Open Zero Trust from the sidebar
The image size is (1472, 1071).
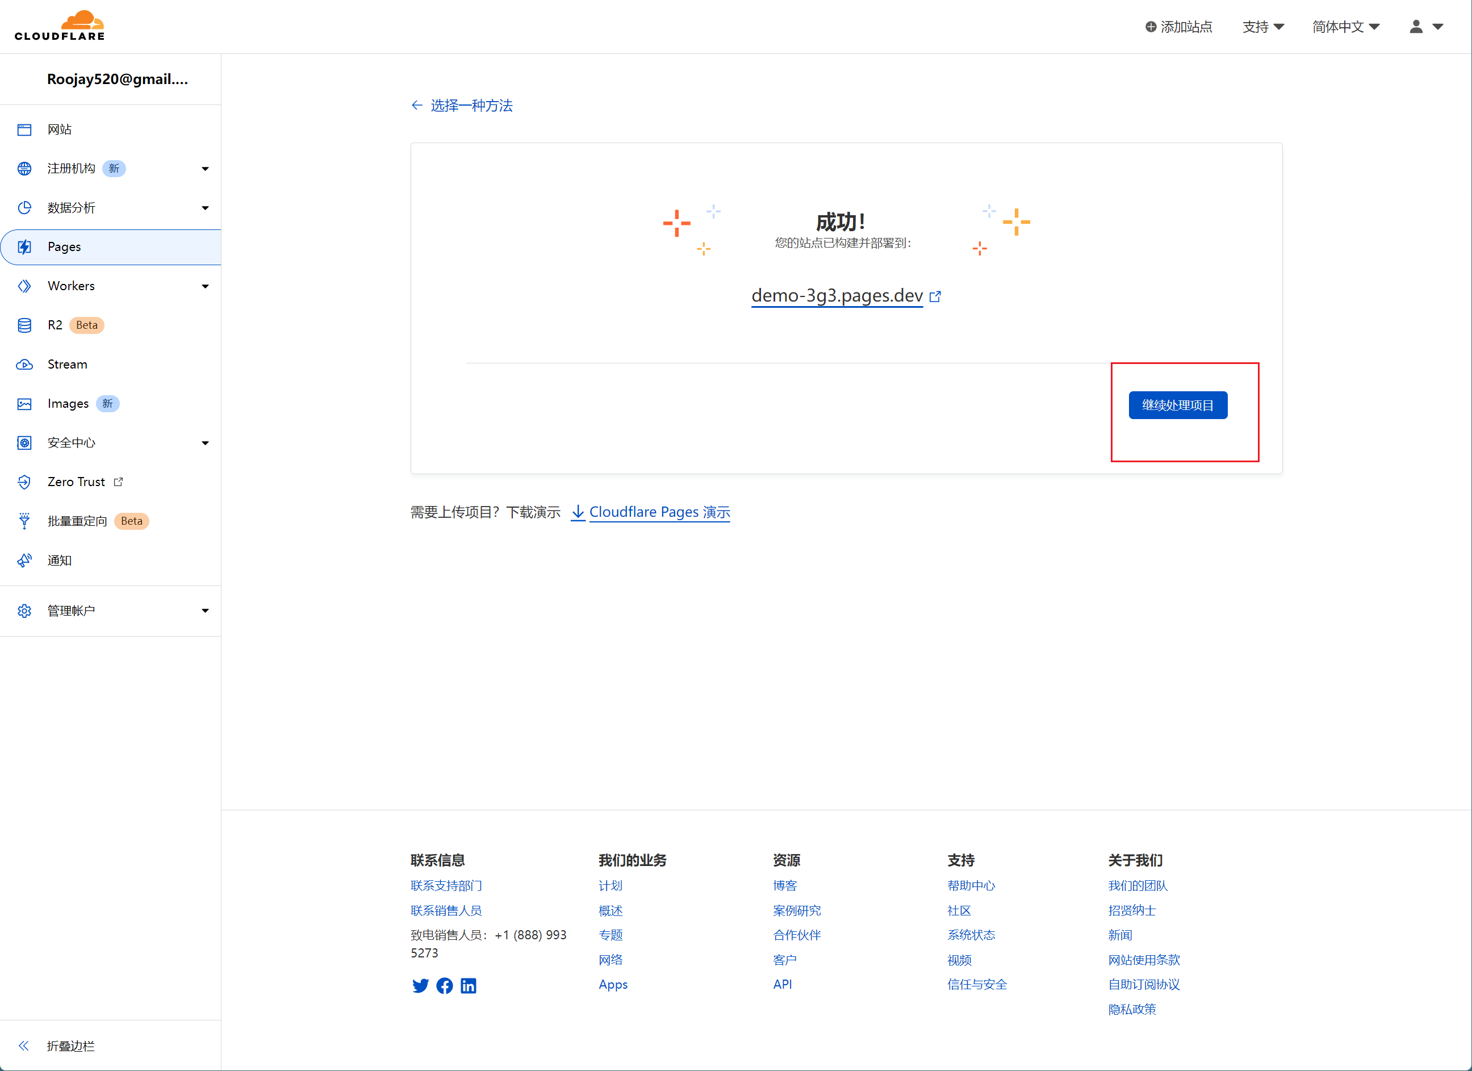pyautogui.click(x=76, y=482)
